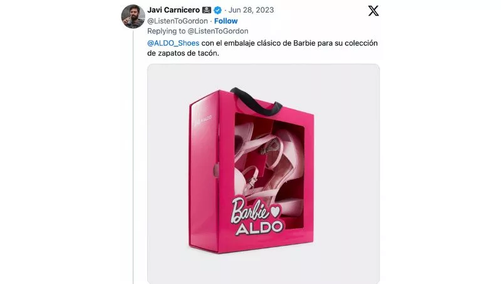Open the Javi Carnicero author name
The height and width of the screenshot is (284, 501).
coord(173,10)
